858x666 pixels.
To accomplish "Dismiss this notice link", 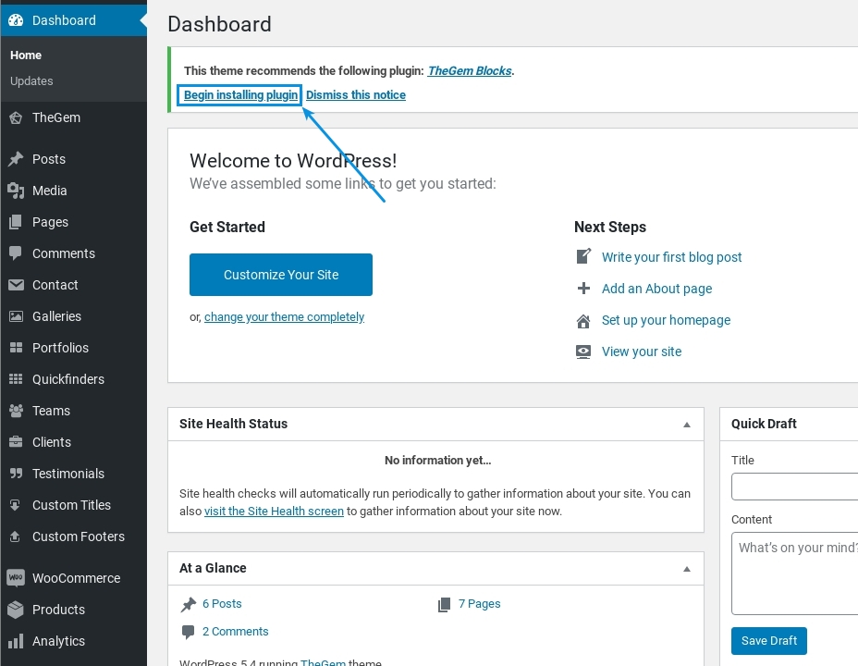I will (x=356, y=95).
